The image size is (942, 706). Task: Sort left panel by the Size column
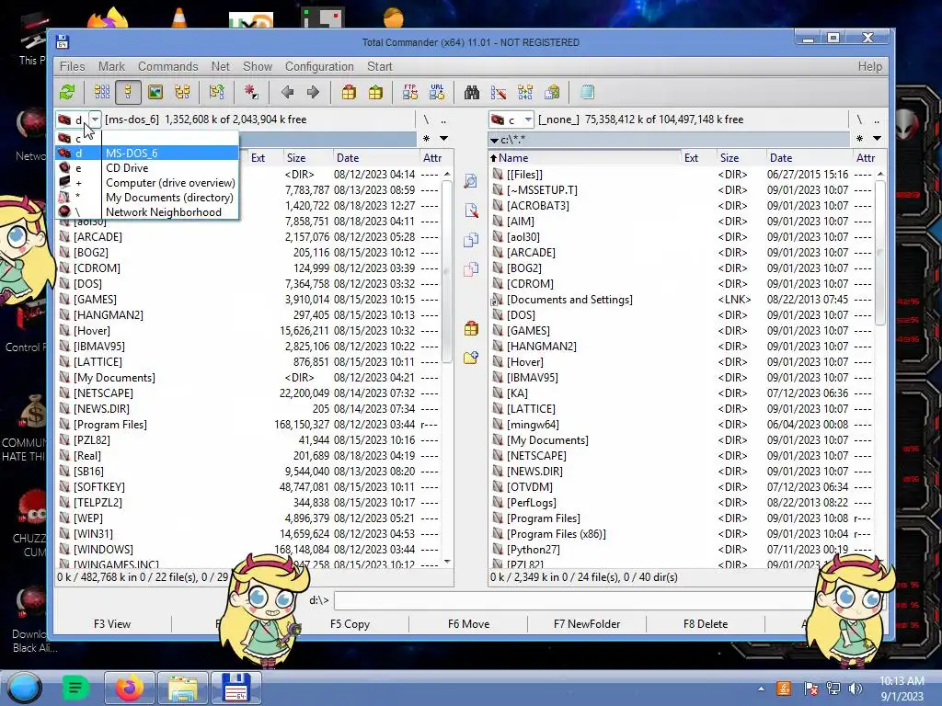pyautogui.click(x=308, y=158)
